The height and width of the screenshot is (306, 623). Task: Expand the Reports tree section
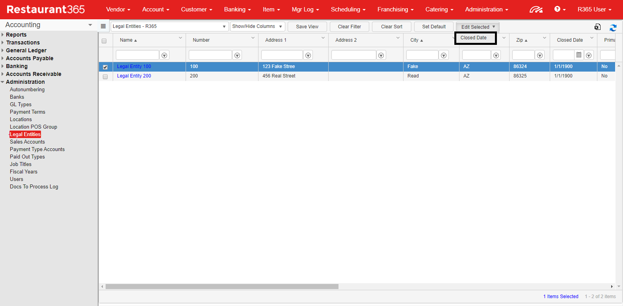coord(3,35)
